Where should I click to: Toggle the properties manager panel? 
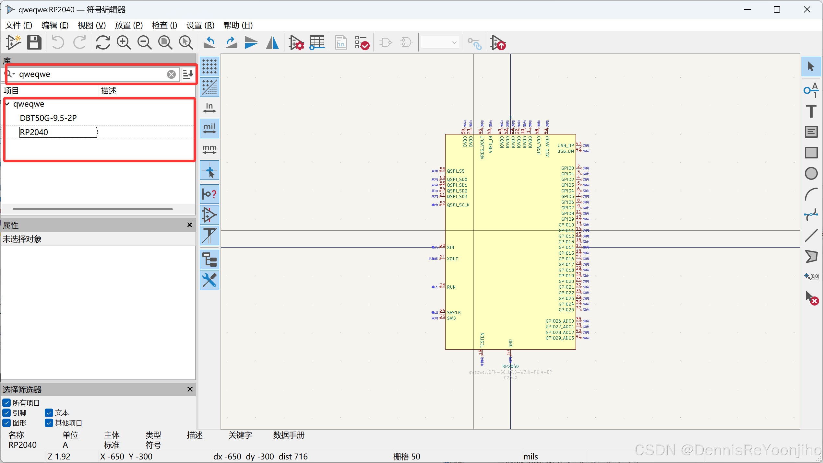[x=209, y=280]
